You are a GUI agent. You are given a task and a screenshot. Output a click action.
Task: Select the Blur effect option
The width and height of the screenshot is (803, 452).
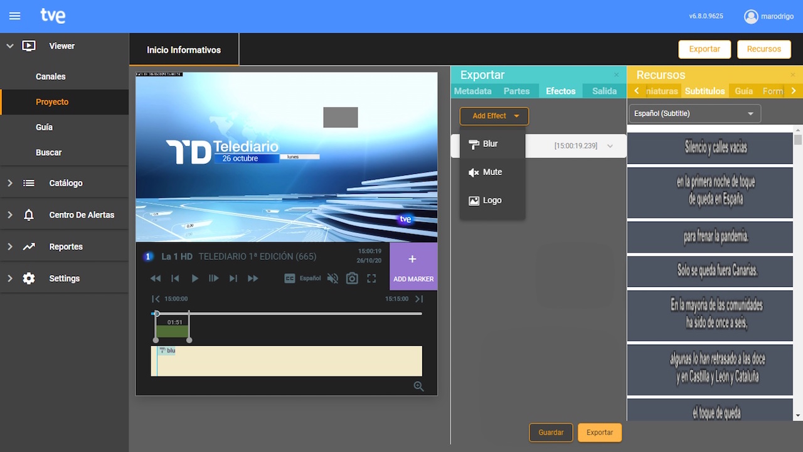point(492,144)
